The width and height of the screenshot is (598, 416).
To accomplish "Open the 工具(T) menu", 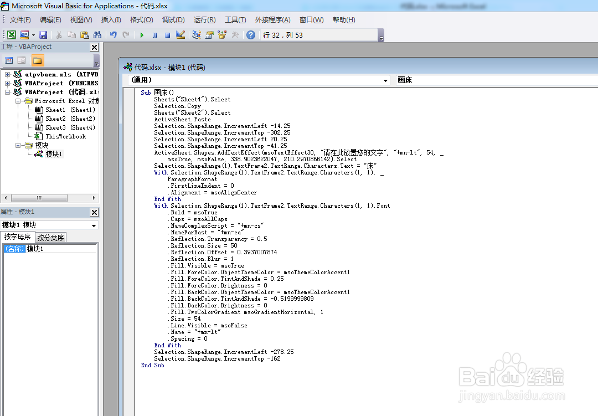I will 235,20.
